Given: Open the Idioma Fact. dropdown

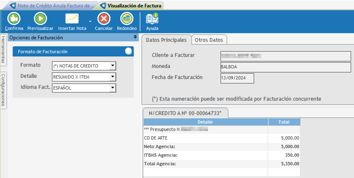Looking at the screenshot, I should coord(112,88).
